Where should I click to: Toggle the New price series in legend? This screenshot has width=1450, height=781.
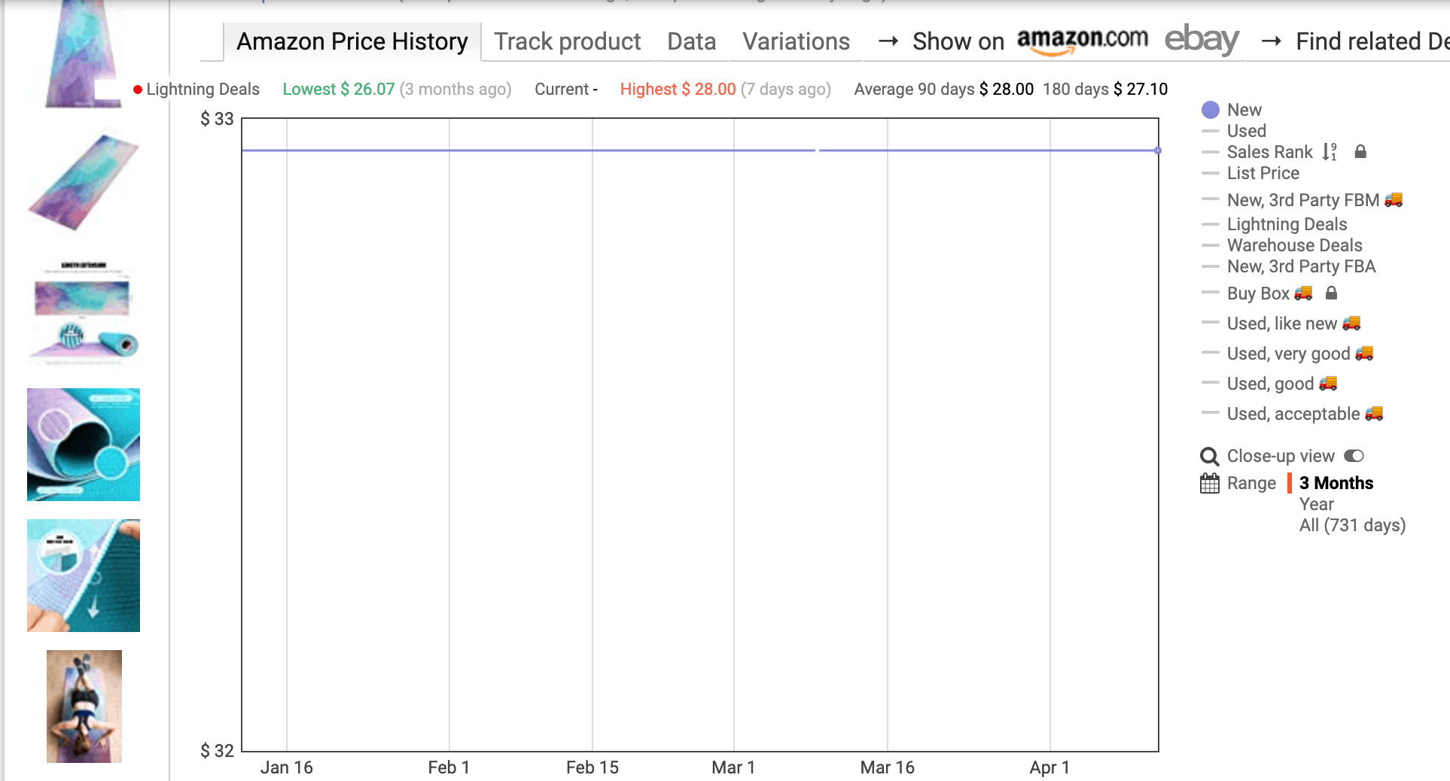tap(1244, 110)
